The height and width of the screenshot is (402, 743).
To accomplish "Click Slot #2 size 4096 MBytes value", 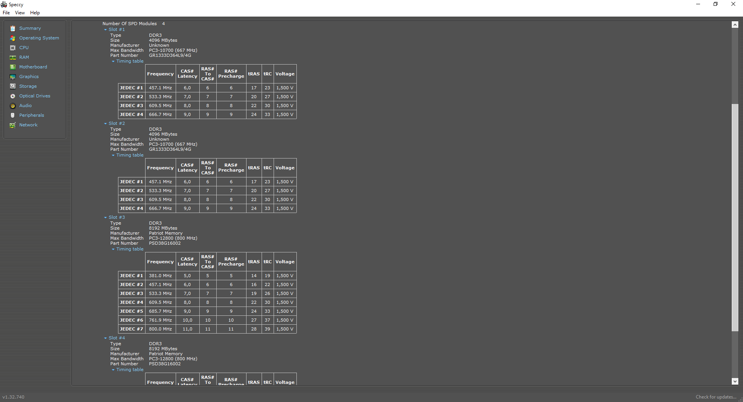I will tap(163, 134).
